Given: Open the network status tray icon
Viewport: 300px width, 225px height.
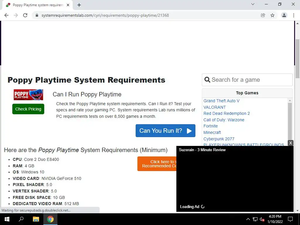Looking at the screenshot, I should point(255,219).
